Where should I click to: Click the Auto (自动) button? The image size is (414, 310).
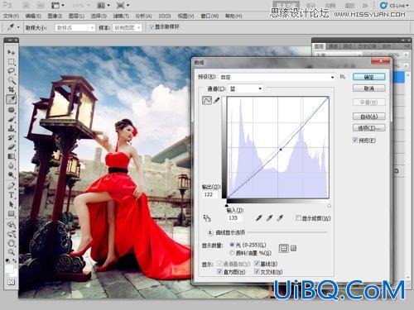tap(369, 117)
